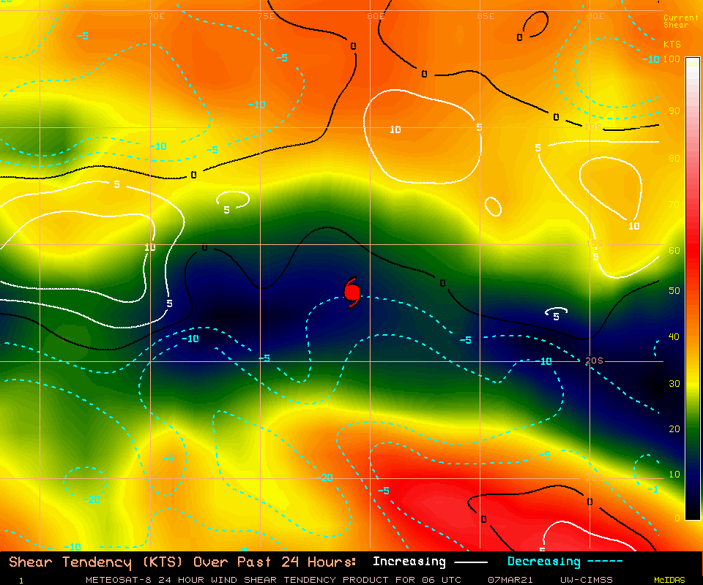Select the red tropical cyclone symbol
This screenshot has height=585, width=703.
coord(351,292)
